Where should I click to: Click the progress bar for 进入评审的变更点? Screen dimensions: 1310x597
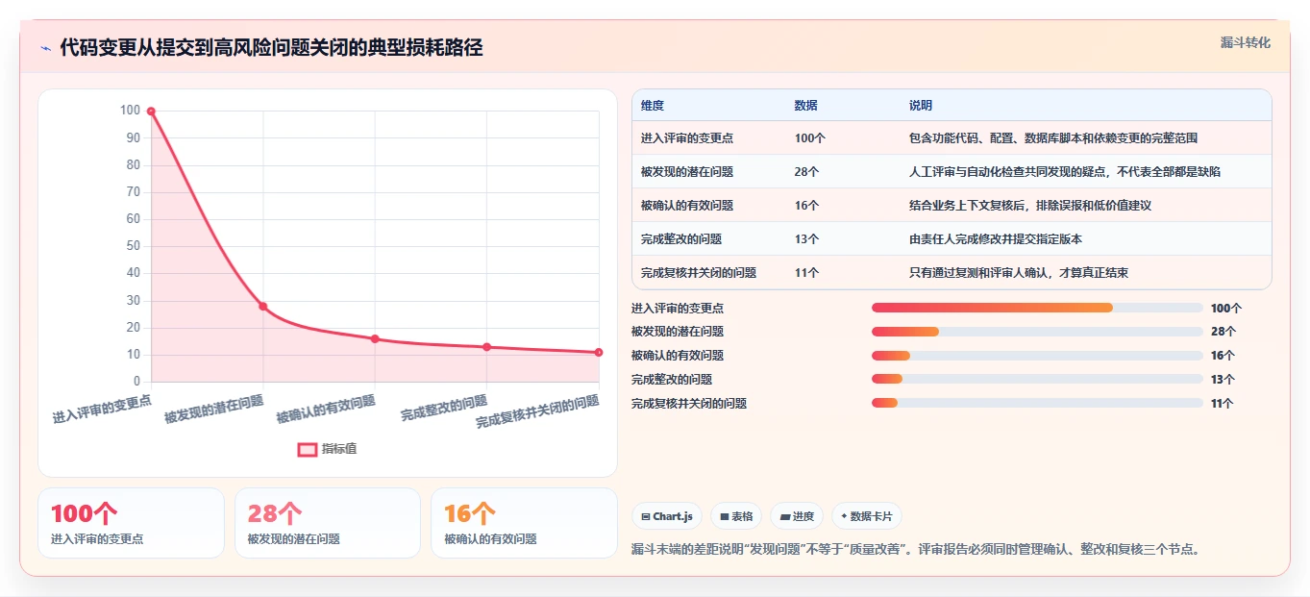(x=1037, y=308)
